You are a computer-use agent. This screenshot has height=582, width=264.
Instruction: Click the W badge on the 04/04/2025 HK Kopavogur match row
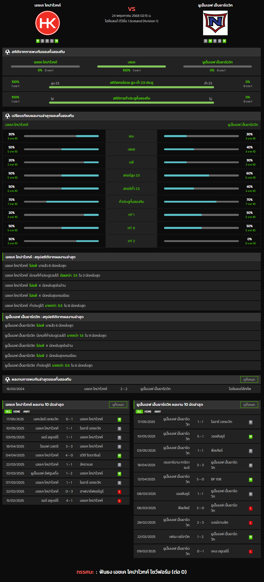click(119, 456)
